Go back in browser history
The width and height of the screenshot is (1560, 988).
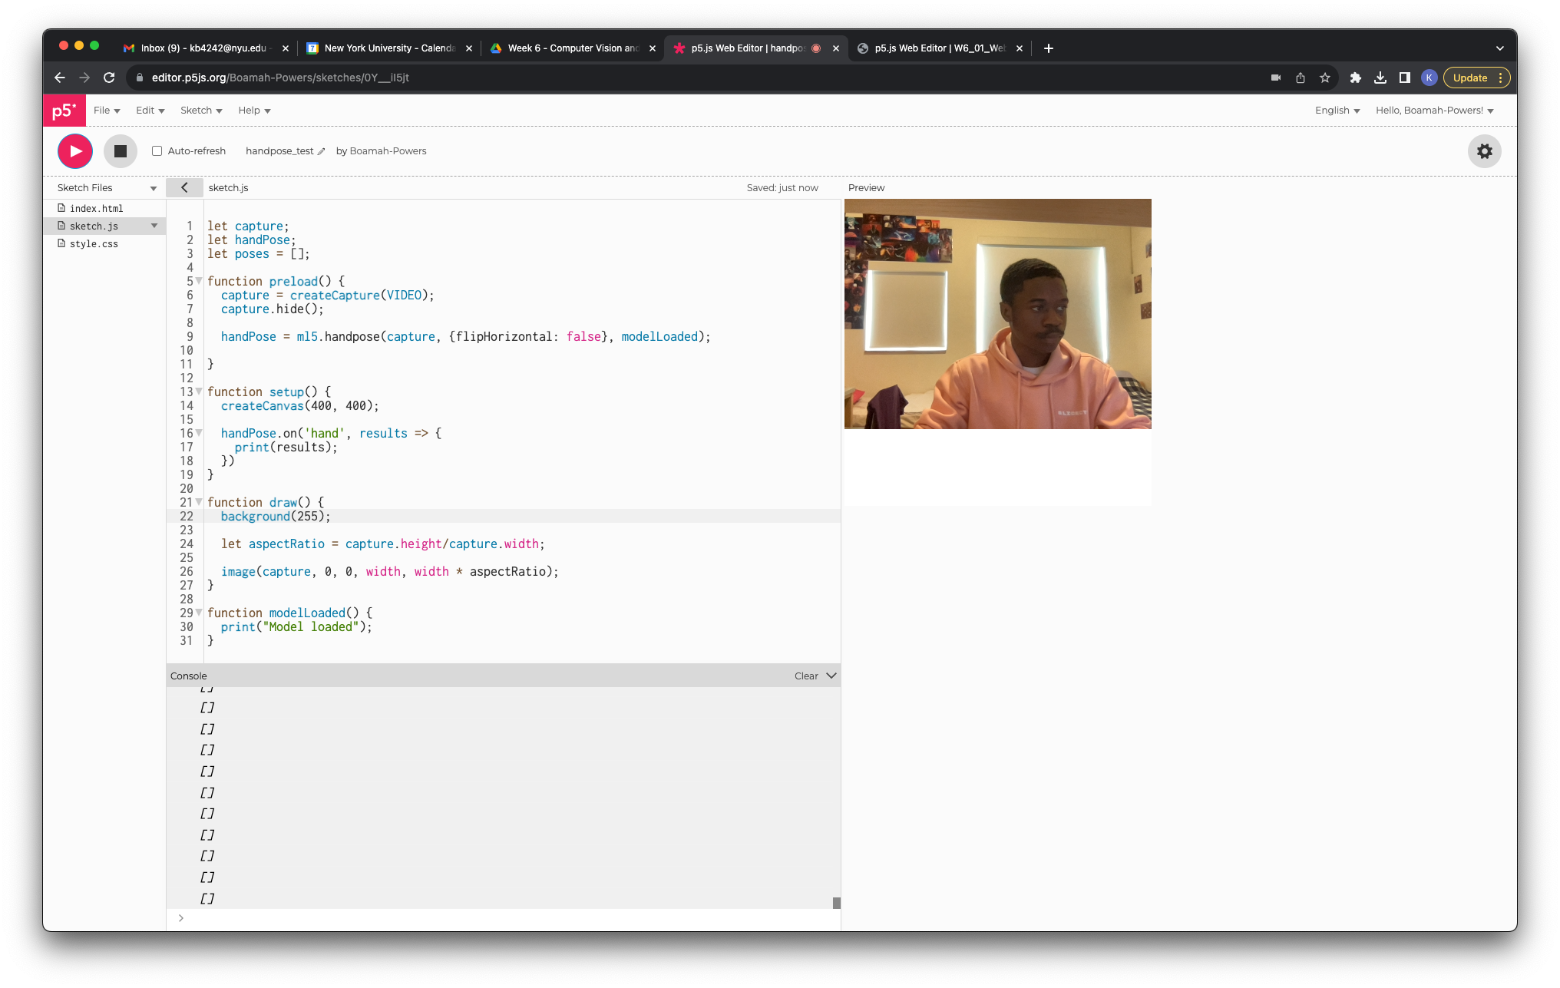click(x=60, y=78)
